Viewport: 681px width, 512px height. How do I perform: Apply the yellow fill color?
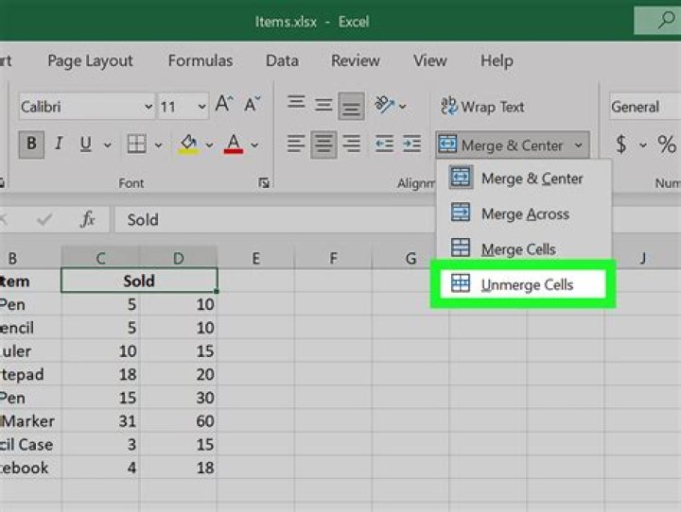coord(188,145)
